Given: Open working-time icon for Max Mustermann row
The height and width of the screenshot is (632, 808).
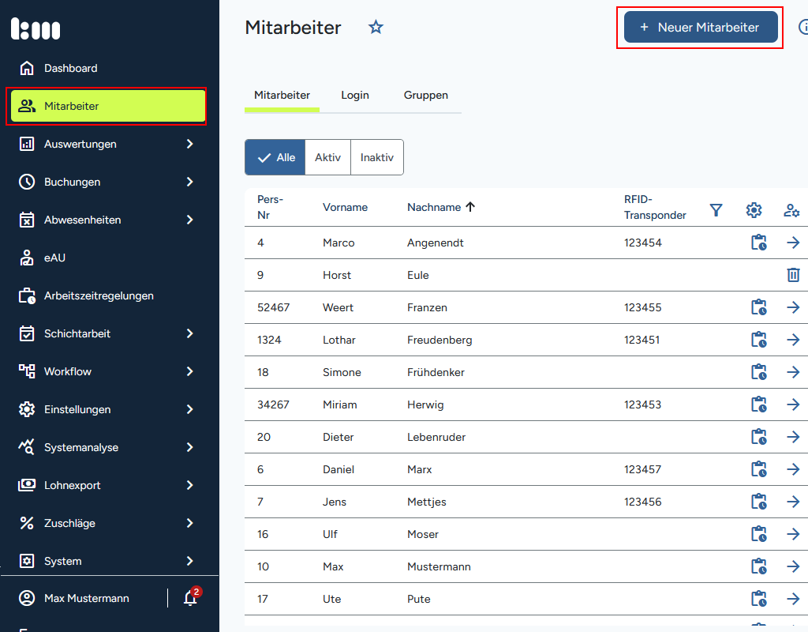Looking at the screenshot, I should pos(758,566).
